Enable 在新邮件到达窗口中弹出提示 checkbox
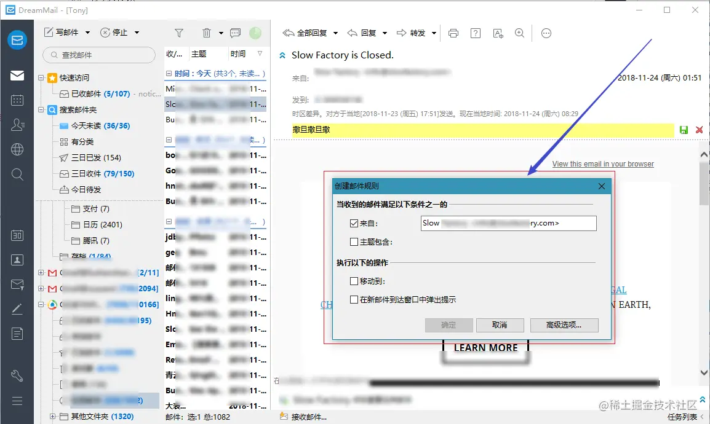The image size is (710, 424). (354, 299)
